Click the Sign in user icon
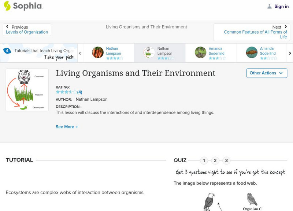The height and width of the screenshot is (211, 293). (x=270, y=7)
